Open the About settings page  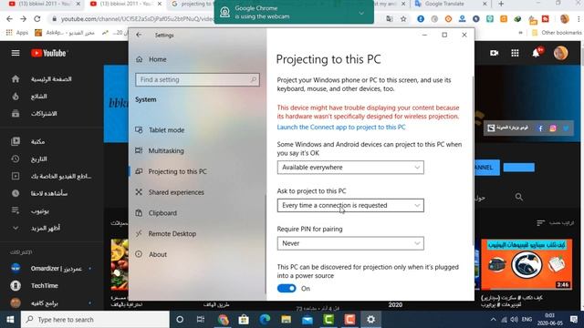point(151,254)
